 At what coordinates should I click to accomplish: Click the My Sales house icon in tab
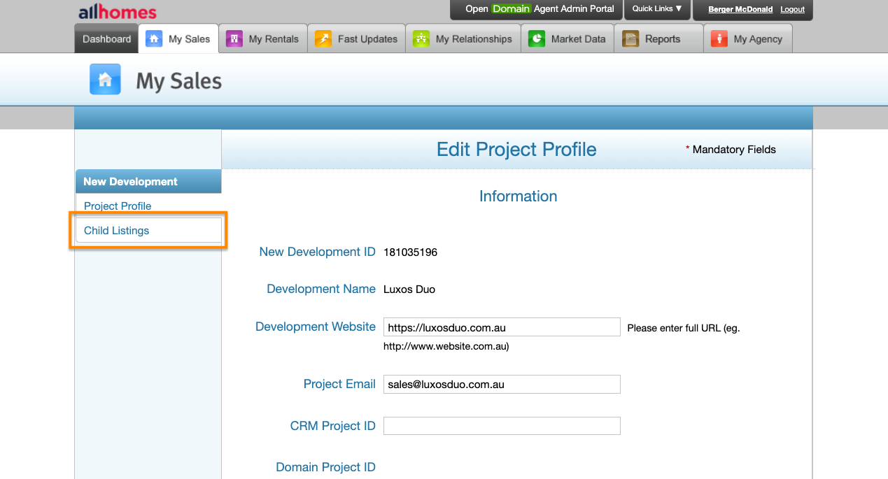(x=154, y=39)
